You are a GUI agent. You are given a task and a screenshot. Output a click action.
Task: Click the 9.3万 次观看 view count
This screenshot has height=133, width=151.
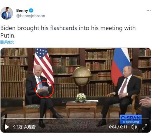point(24,127)
